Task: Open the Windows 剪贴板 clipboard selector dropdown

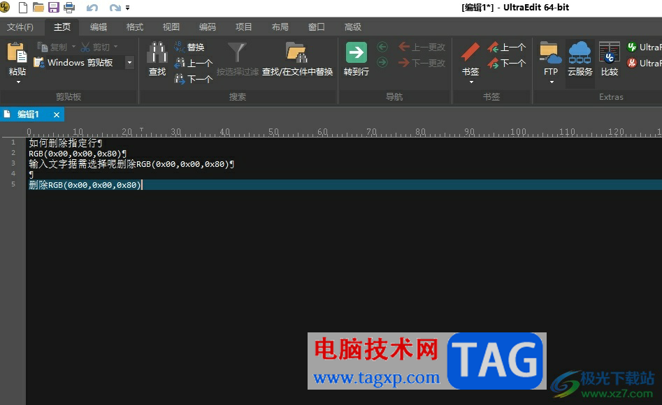Action: (x=129, y=62)
